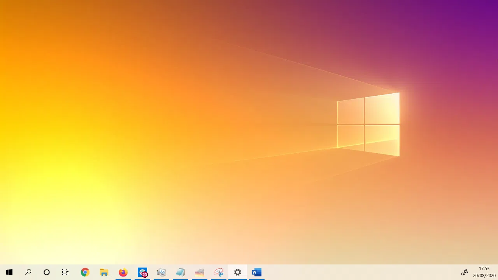Image resolution: width=498 pixels, height=280 pixels.
Task: Launch Cortana from the circle icon
Action: 47,272
